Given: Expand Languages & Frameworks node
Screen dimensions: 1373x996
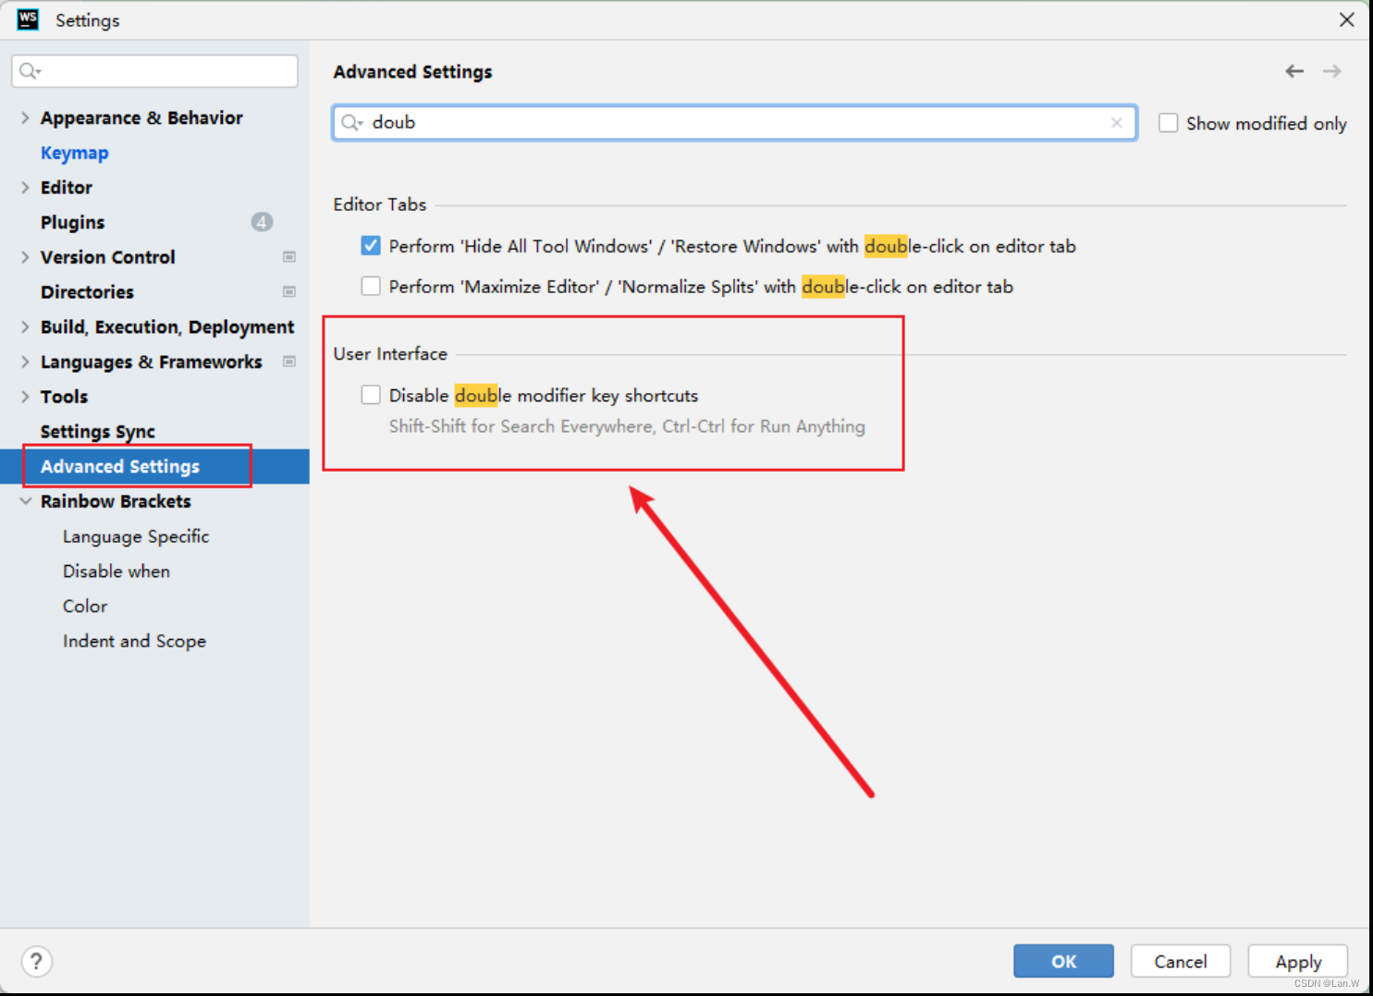Looking at the screenshot, I should [25, 362].
